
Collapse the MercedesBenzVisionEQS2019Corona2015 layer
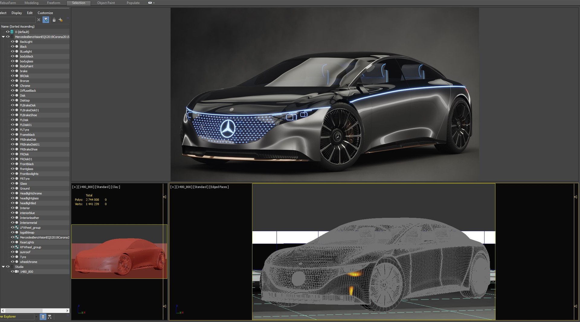click(x=3, y=37)
